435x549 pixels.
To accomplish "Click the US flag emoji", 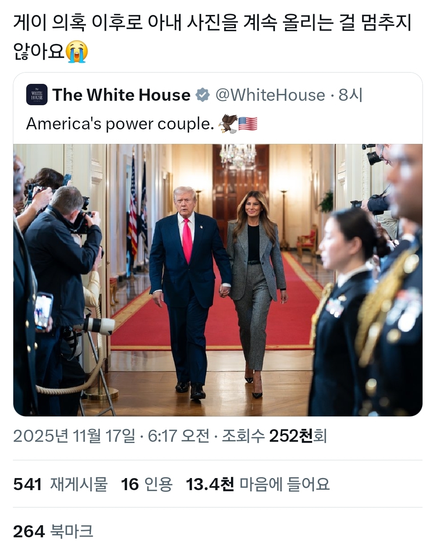I will tap(248, 124).
